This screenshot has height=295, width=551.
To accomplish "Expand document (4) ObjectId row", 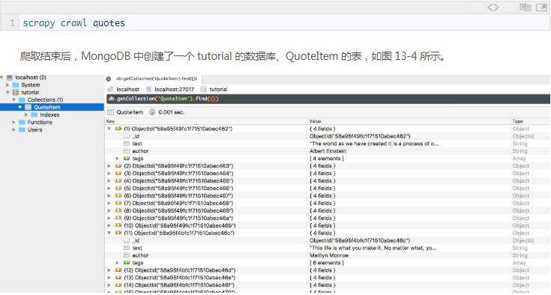I will [109, 180].
